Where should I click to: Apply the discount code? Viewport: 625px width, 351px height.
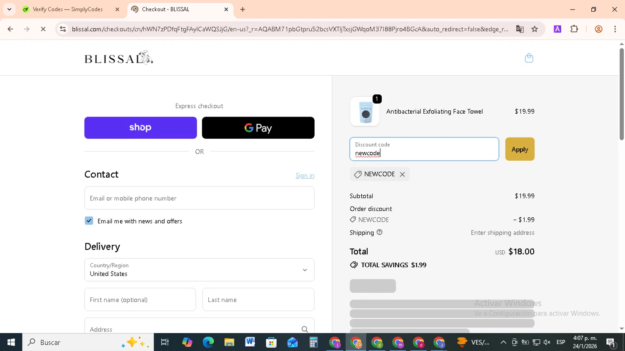[520, 149]
